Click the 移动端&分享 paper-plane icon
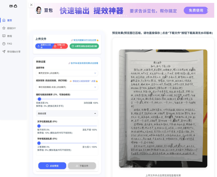 click(x=4, y=51)
